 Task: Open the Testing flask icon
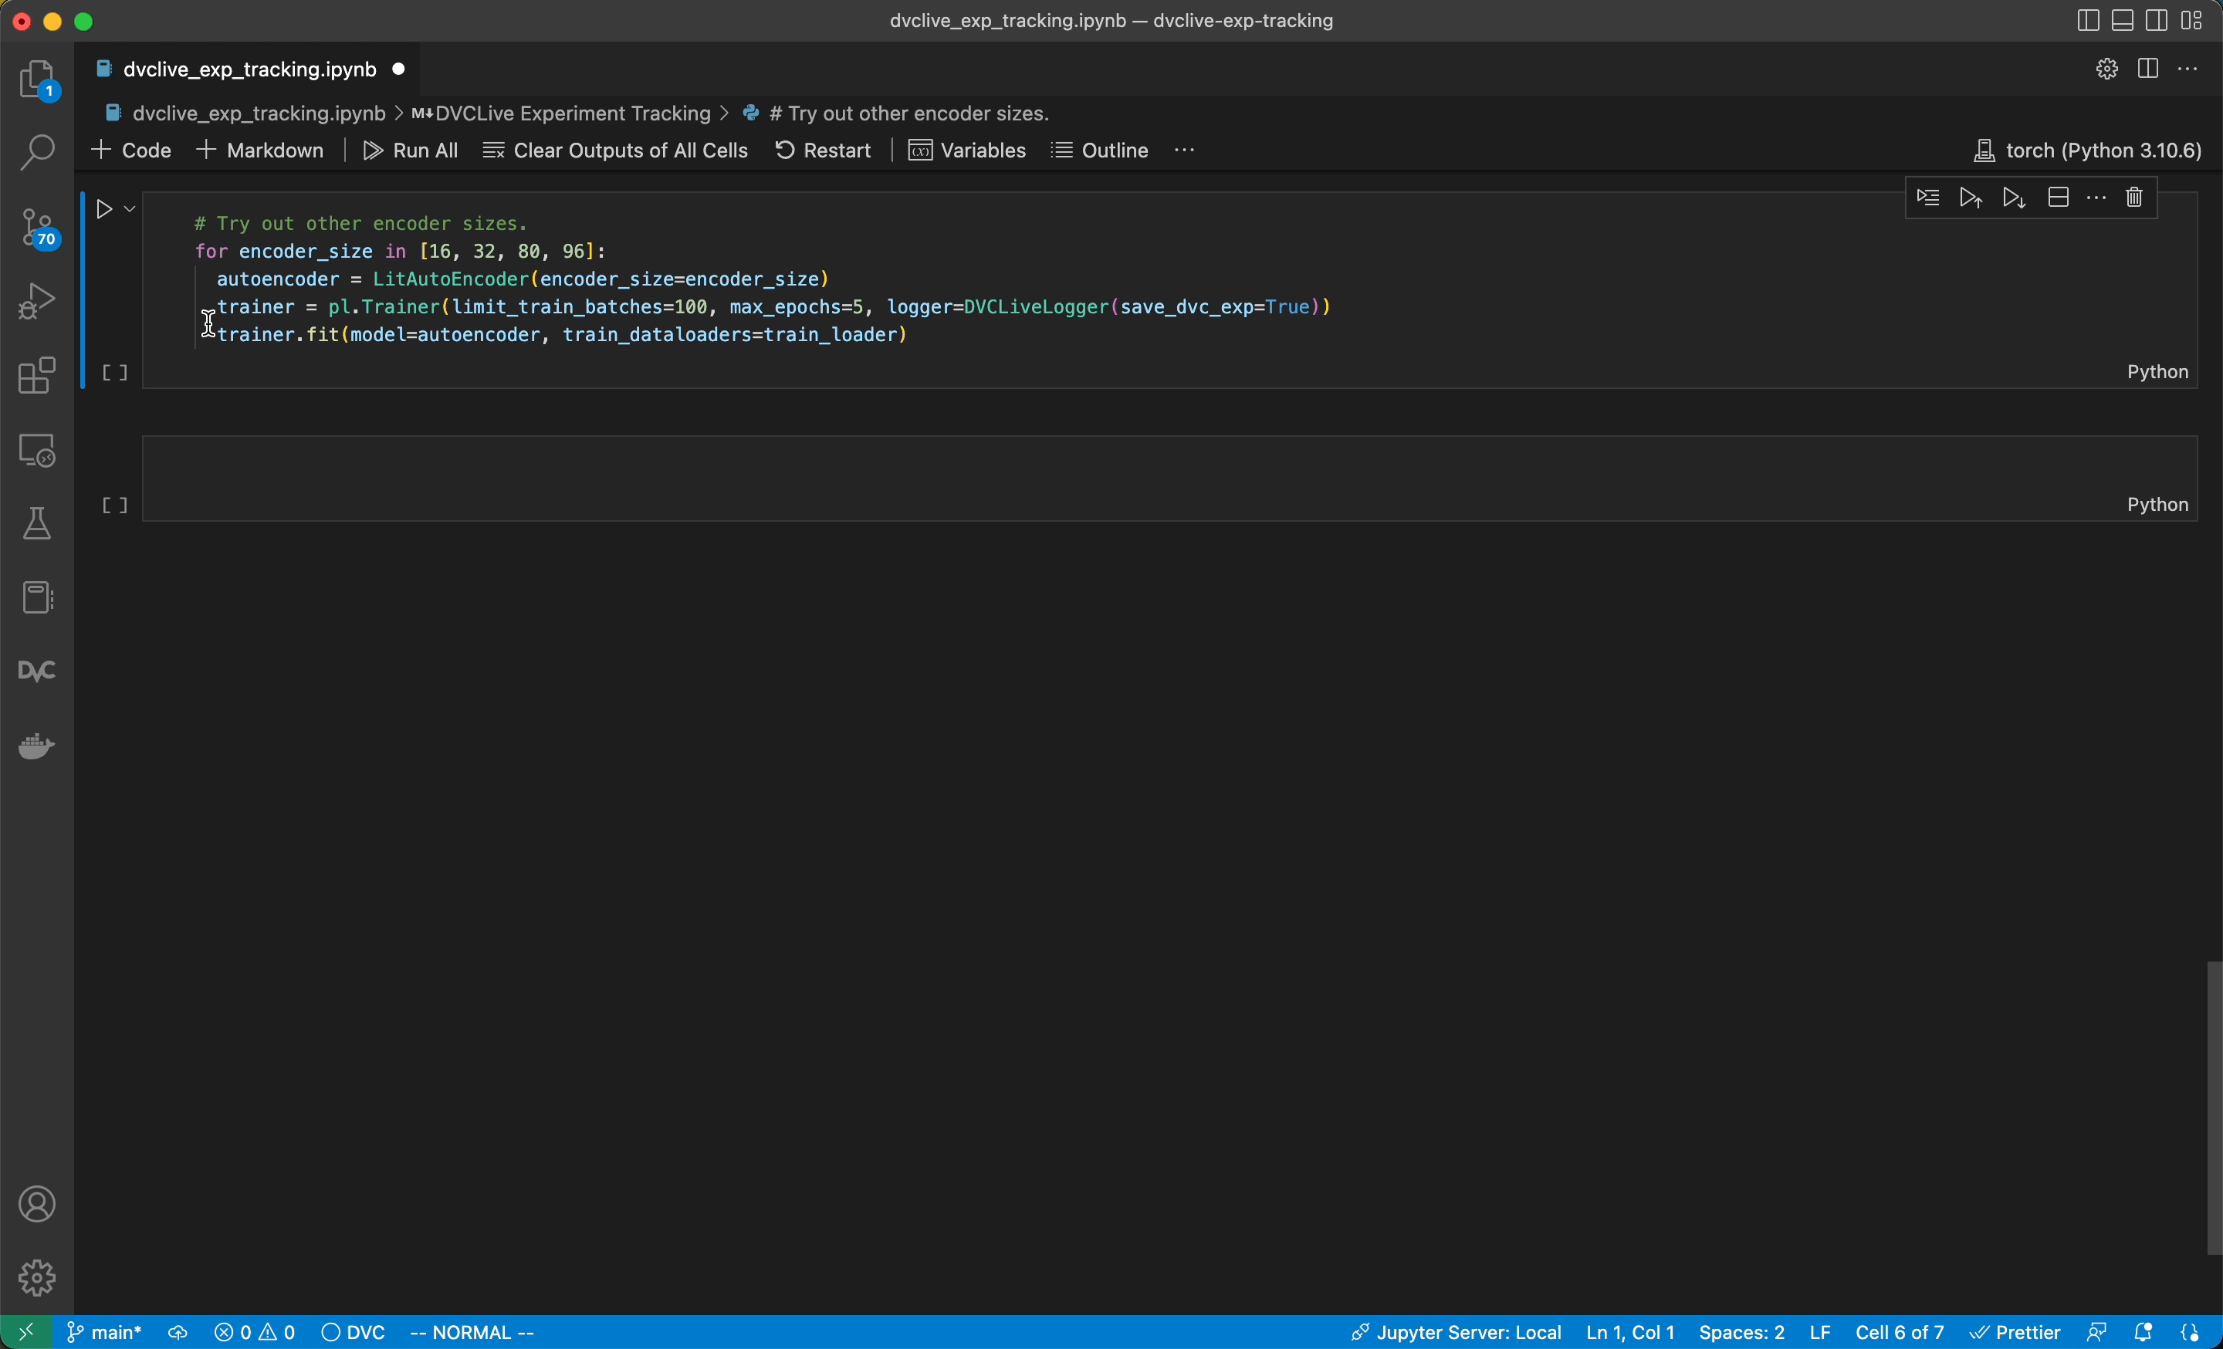[x=37, y=524]
